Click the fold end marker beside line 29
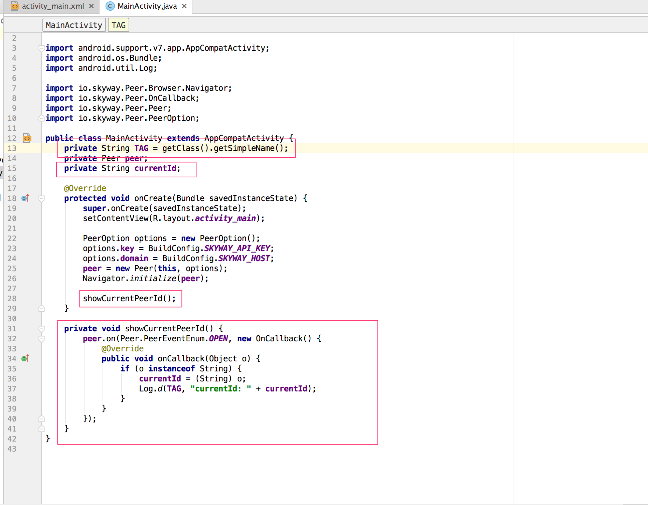 pyautogui.click(x=41, y=308)
